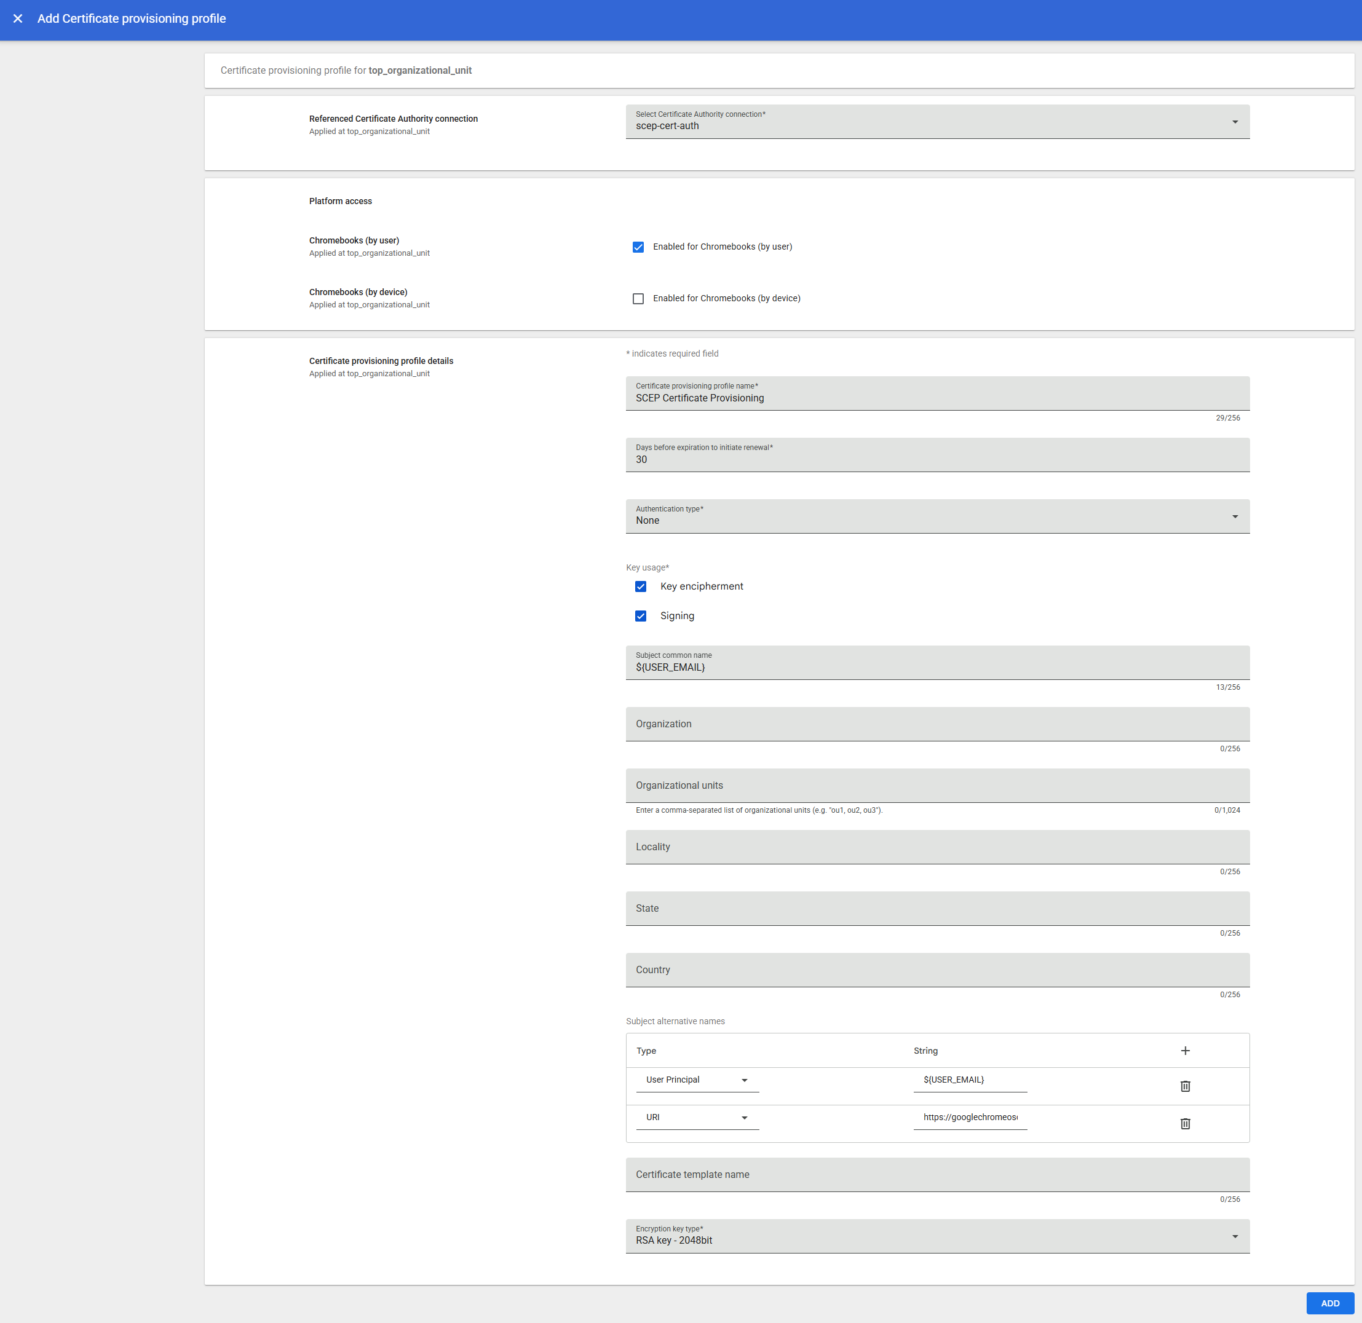The image size is (1362, 1323).
Task: Edit the ${USER_EMAIL} alternative name string
Action: point(969,1080)
